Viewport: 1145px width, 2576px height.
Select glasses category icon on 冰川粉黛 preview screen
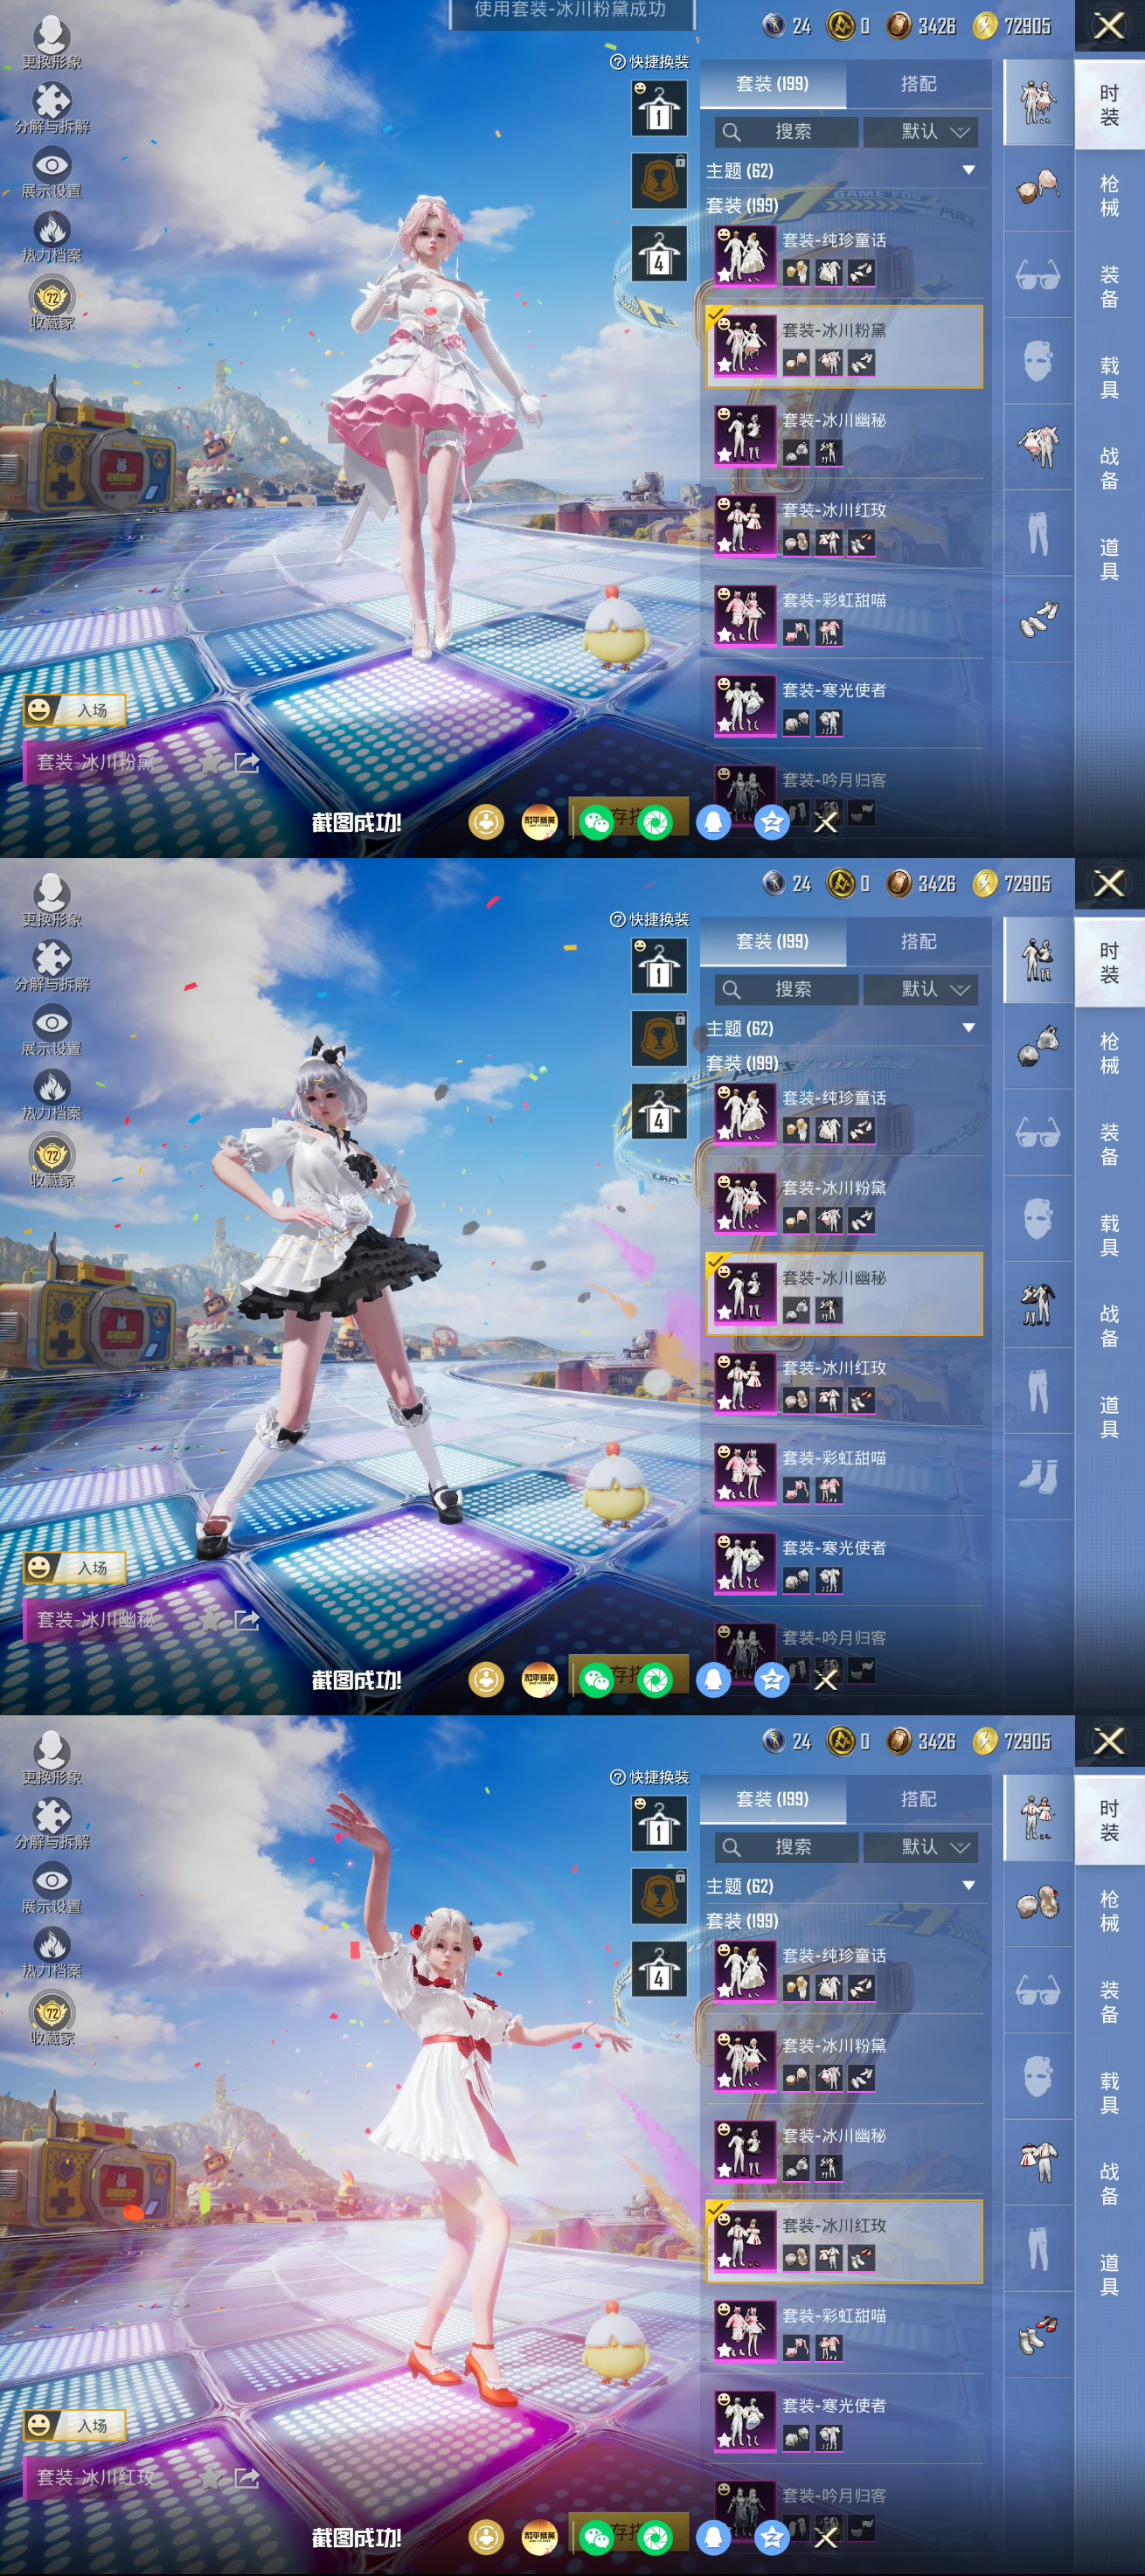(x=1038, y=275)
